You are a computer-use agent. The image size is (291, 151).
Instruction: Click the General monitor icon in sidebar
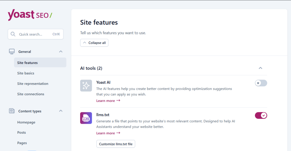point(12,52)
